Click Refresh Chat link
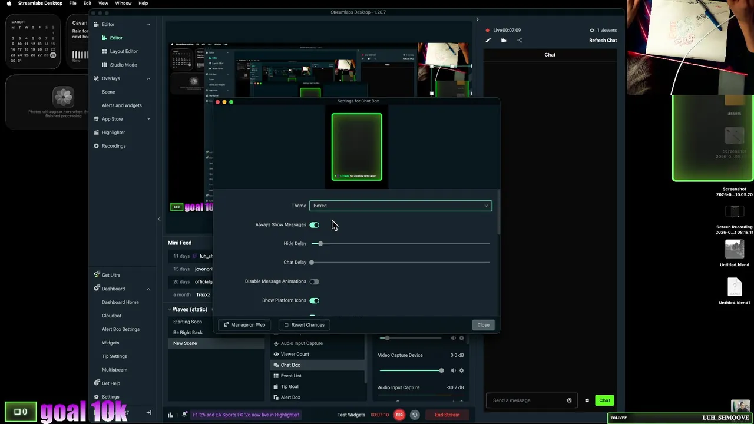The image size is (754, 424). pyautogui.click(x=603, y=41)
